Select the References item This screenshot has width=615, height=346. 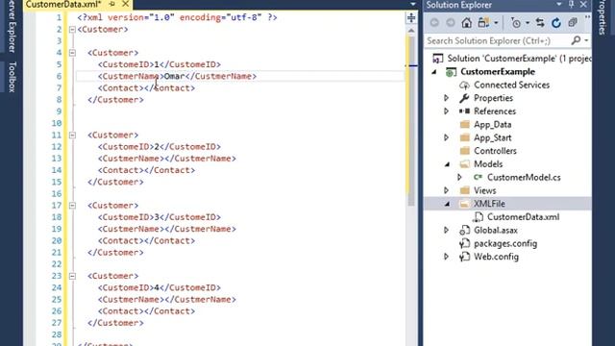pyautogui.click(x=495, y=111)
